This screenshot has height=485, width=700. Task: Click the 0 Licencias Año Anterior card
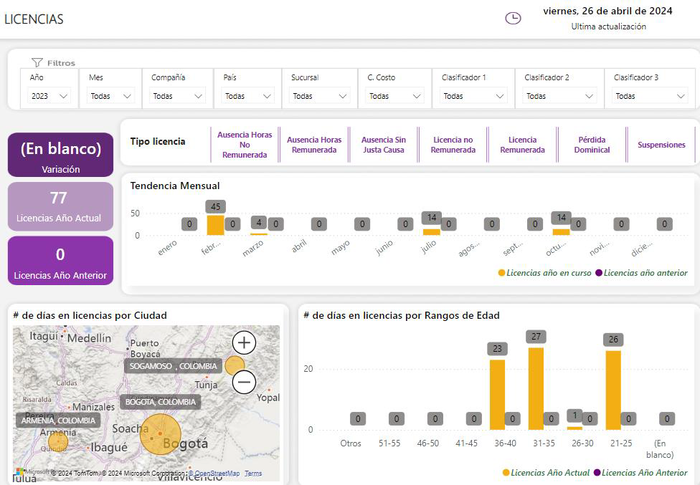click(x=61, y=261)
